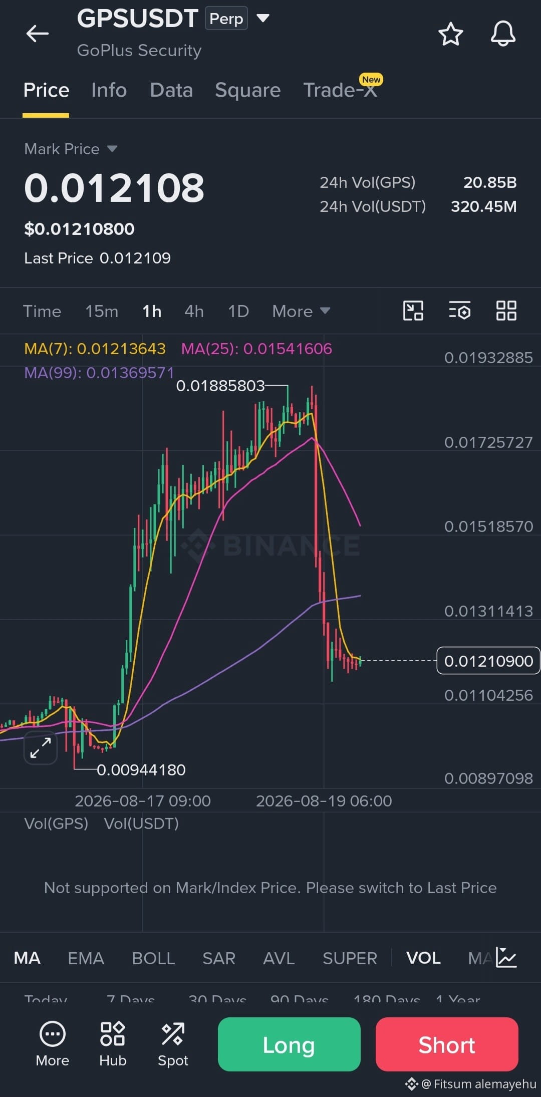Open the Hub icon

point(113,1043)
